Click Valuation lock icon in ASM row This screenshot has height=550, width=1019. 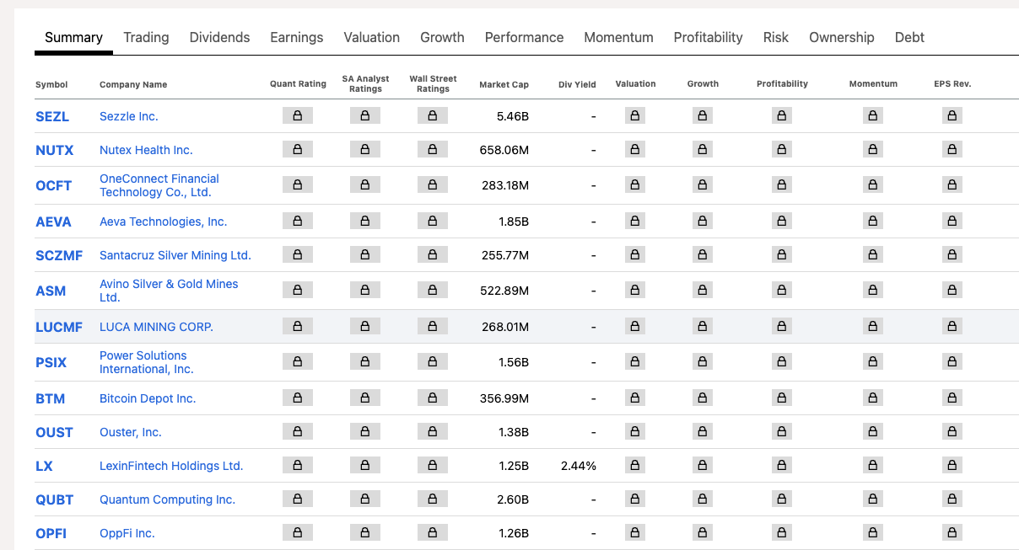[635, 291]
